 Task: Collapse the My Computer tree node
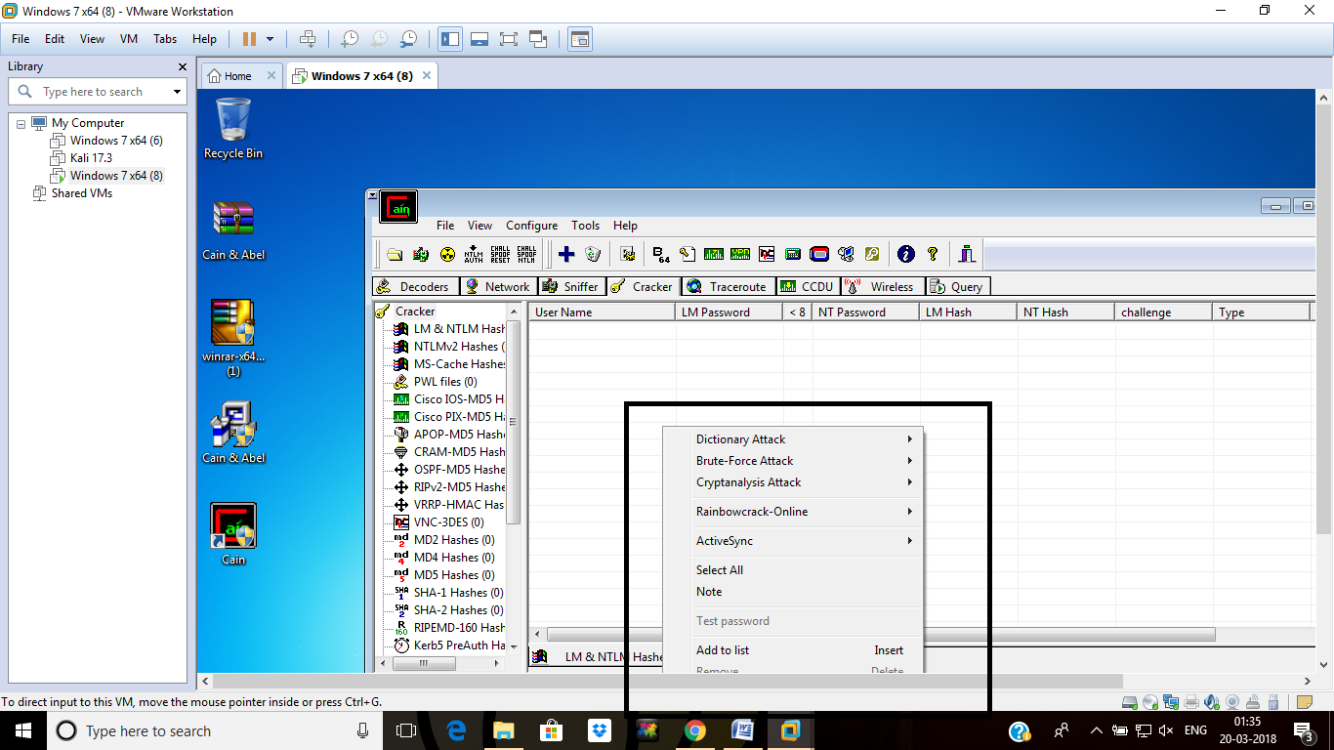(x=21, y=124)
